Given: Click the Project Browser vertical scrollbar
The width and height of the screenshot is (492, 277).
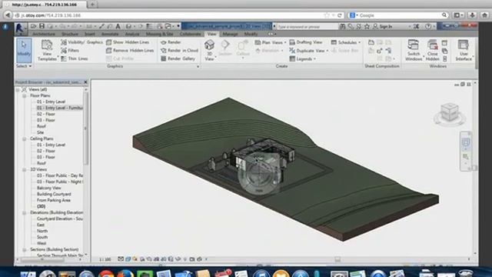Looking at the screenshot, I should [85, 128].
